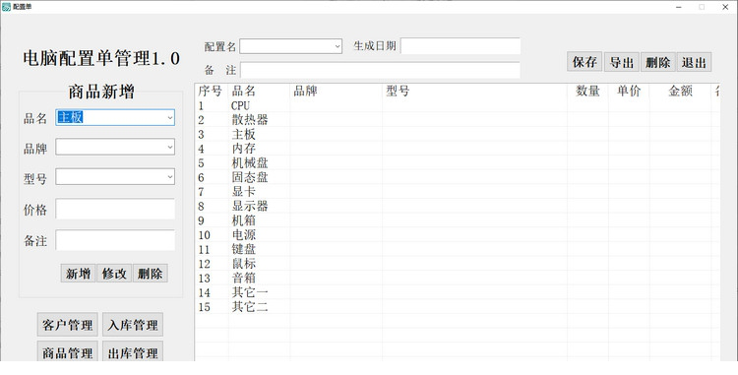The width and height of the screenshot is (738, 375).
Task: Click the 新增 button
Action: point(78,274)
